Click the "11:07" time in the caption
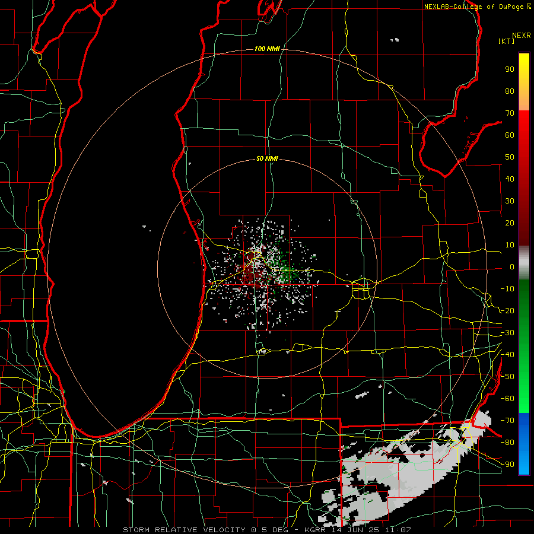The image size is (534, 534). tap(398, 530)
